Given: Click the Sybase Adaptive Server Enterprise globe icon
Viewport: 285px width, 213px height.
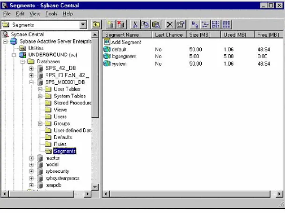Looking at the screenshot, I should (x=14, y=41).
